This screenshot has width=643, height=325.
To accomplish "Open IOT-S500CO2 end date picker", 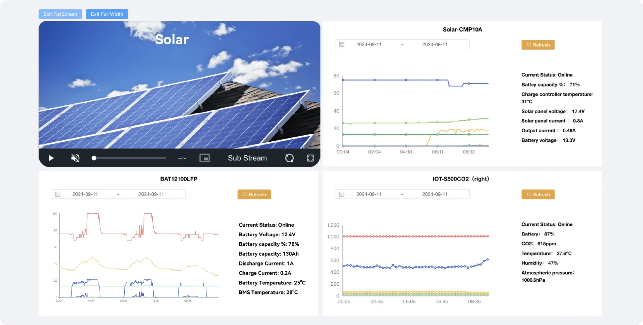I will (x=435, y=194).
